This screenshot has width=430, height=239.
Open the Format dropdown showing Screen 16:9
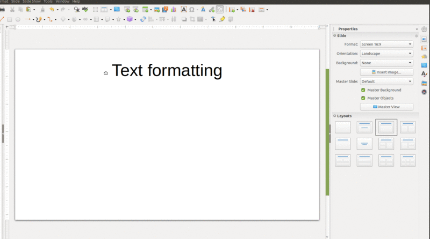[x=386, y=44]
